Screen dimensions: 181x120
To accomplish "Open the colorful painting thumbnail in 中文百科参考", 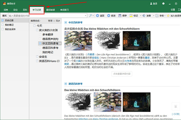I will pyautogui.click(x=78, y=41).
